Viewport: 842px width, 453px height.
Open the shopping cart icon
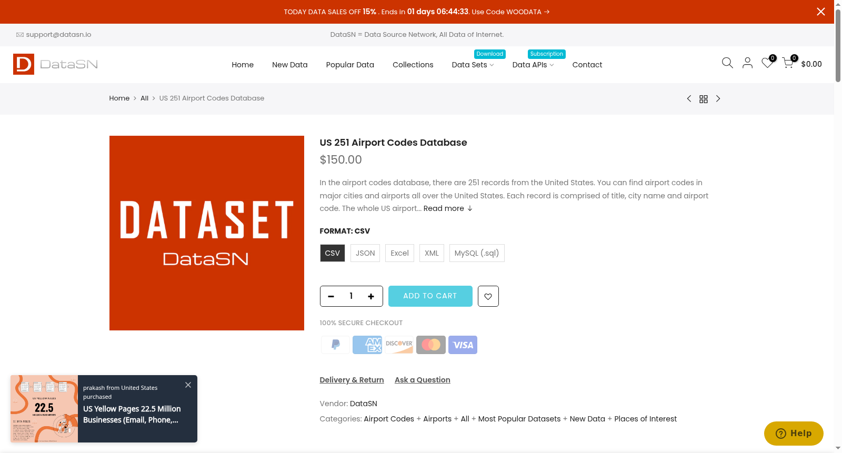click(788, 63)
